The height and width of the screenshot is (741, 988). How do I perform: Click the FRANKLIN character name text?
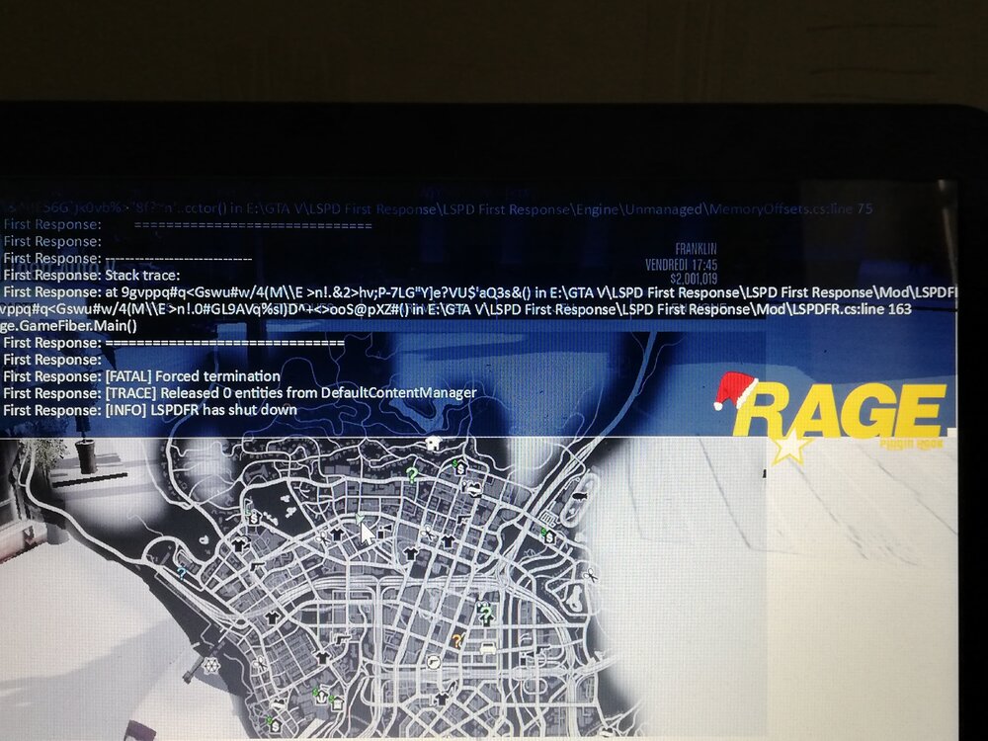pos(696,249)
